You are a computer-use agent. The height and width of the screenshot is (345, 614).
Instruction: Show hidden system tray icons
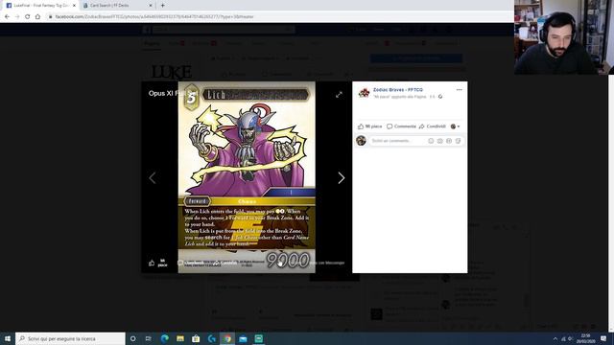point(555,338)
